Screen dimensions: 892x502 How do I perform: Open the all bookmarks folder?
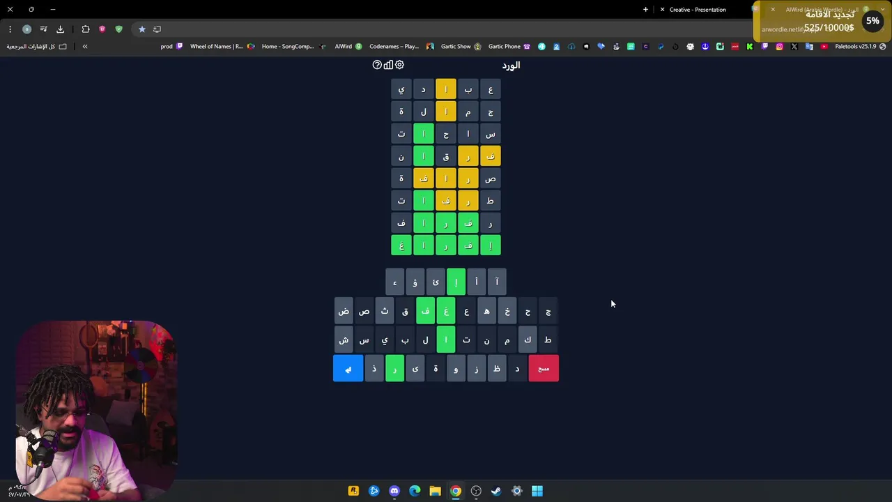coord(37,47)
